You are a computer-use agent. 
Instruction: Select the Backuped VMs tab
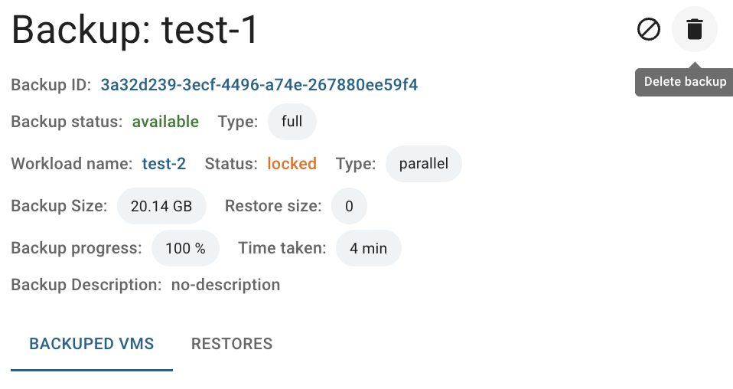pyautogui.click(x=92, y=344)
